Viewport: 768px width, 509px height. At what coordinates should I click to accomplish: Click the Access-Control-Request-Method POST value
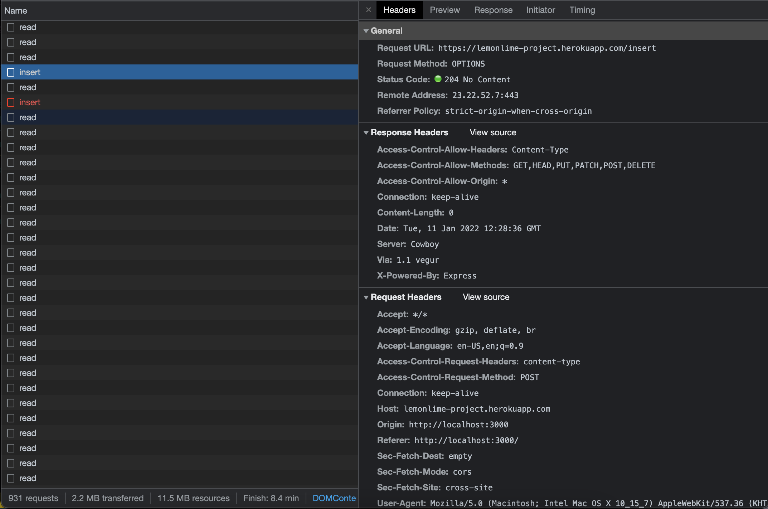(530, 377)
